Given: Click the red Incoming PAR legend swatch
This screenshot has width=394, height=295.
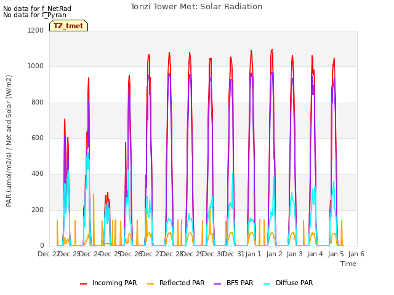Looking at the screenshot, I should pos(84,283).
